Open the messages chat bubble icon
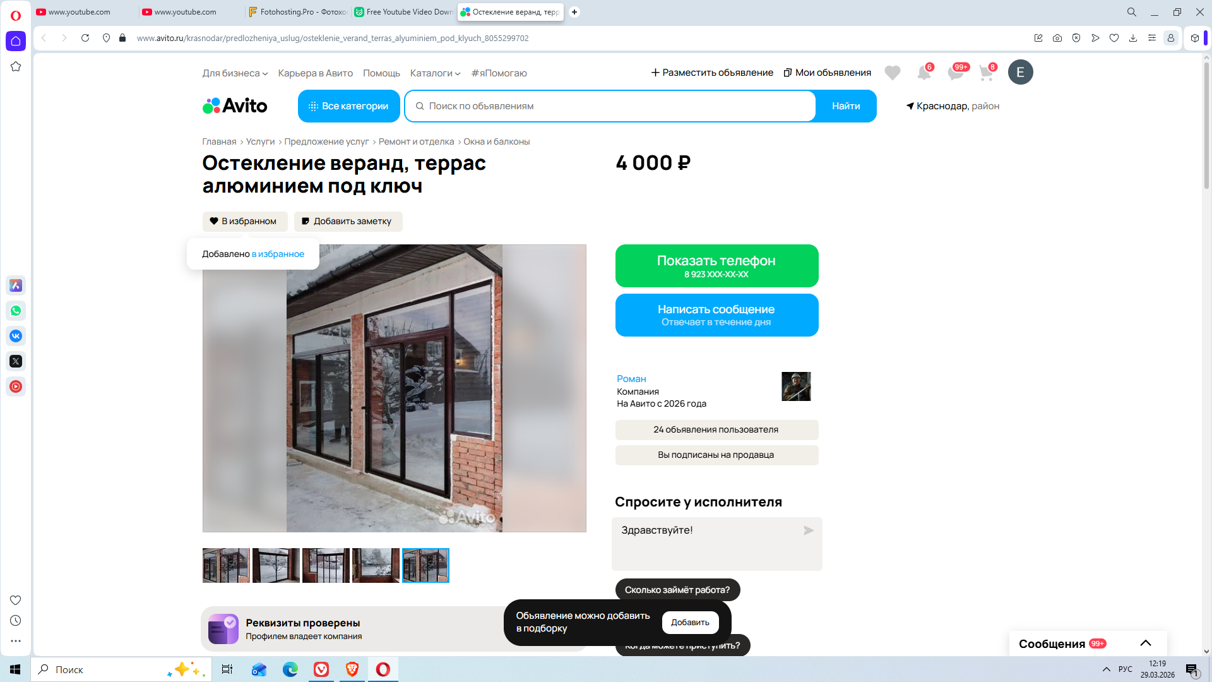This screenshot has height=682, width=1212. click(955, 73)
